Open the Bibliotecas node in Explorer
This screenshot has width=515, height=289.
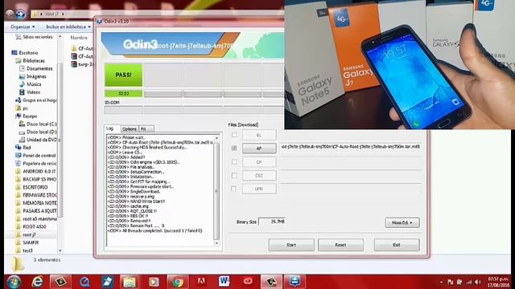30,61
